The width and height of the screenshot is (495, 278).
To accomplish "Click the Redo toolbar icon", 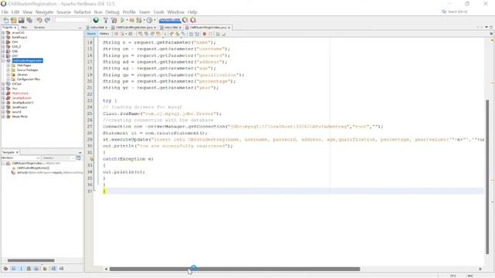I will click(48, 20).
